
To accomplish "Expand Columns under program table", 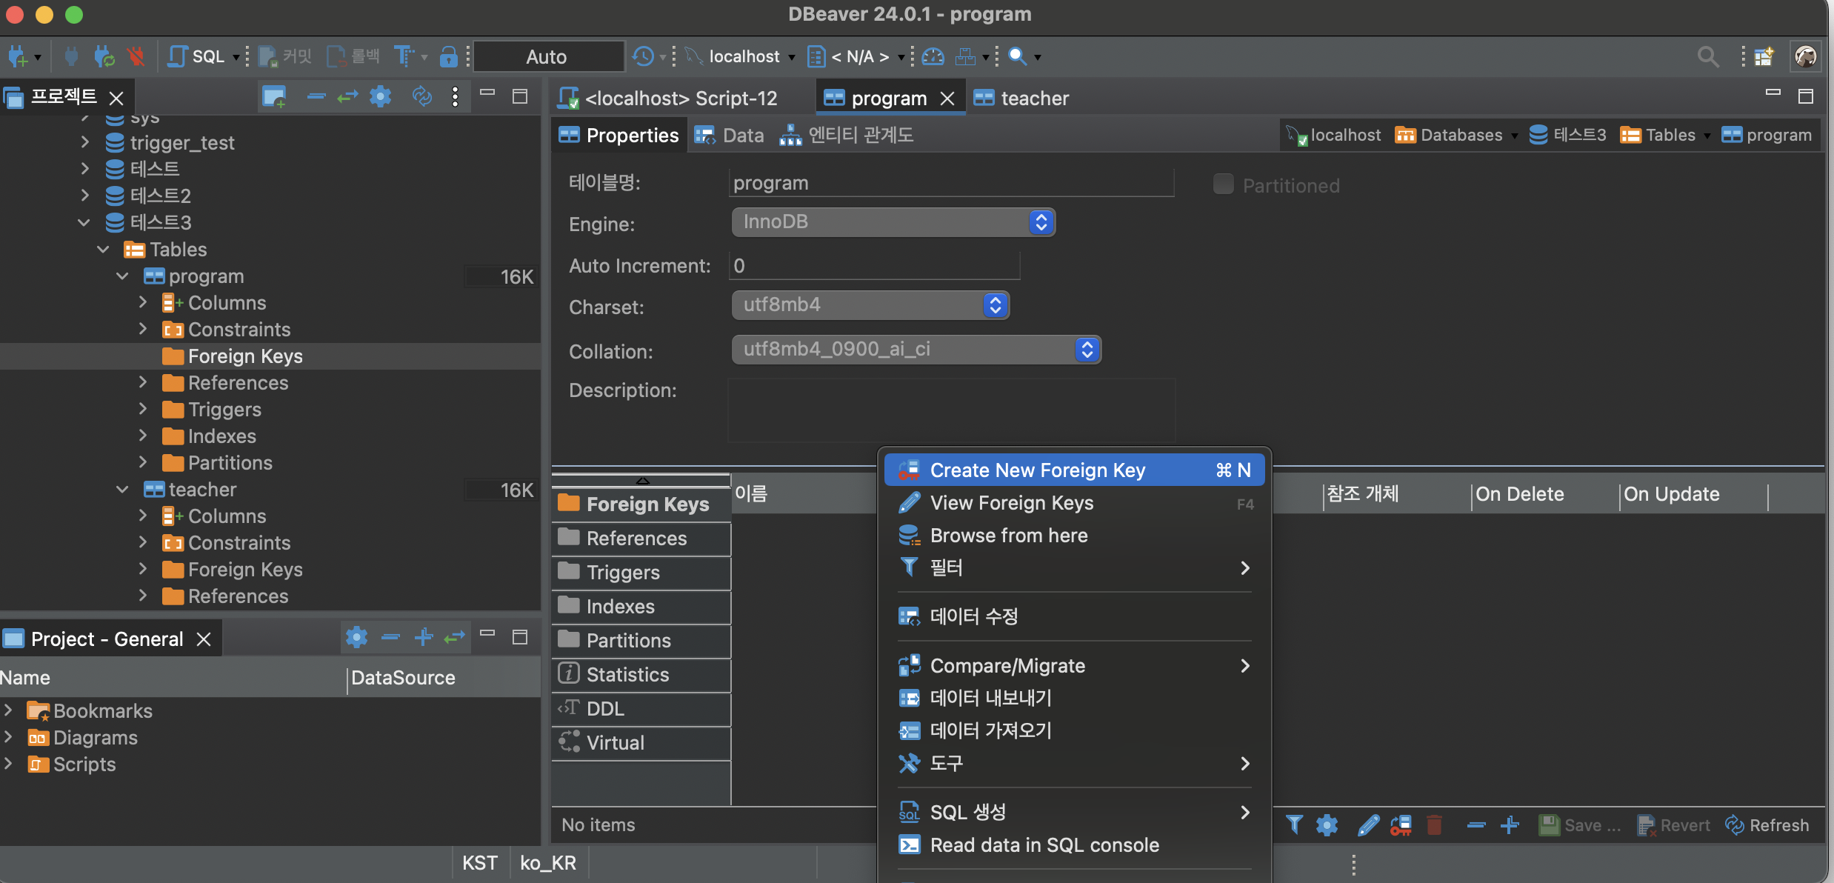I will tap(143, 303).
